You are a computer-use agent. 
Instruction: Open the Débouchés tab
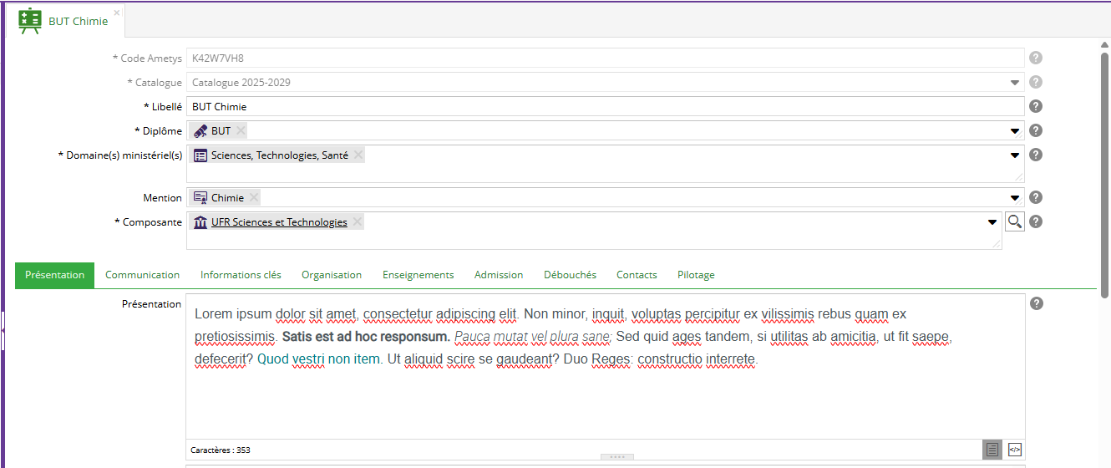(x=570, y=275)
